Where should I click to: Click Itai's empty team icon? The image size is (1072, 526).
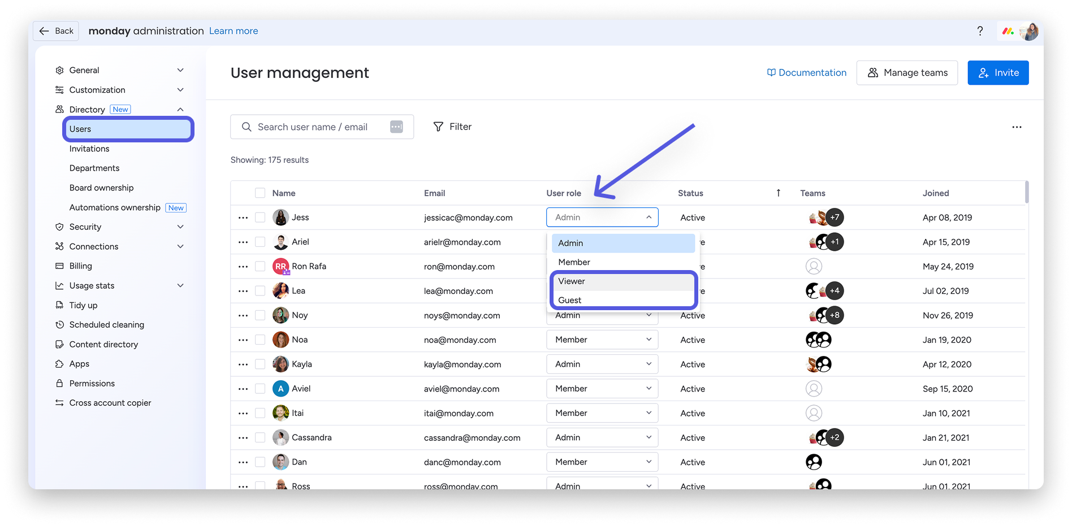(814, 413)
